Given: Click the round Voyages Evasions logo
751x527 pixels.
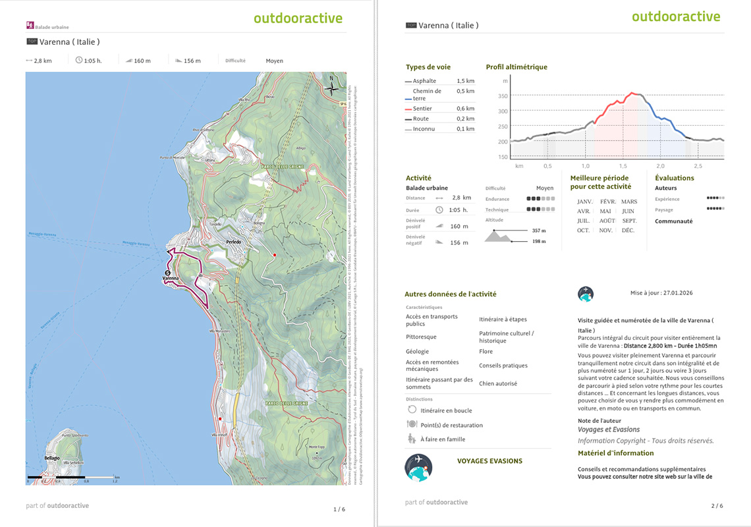Looking at the screenshot, I should [x=418, y=467].
